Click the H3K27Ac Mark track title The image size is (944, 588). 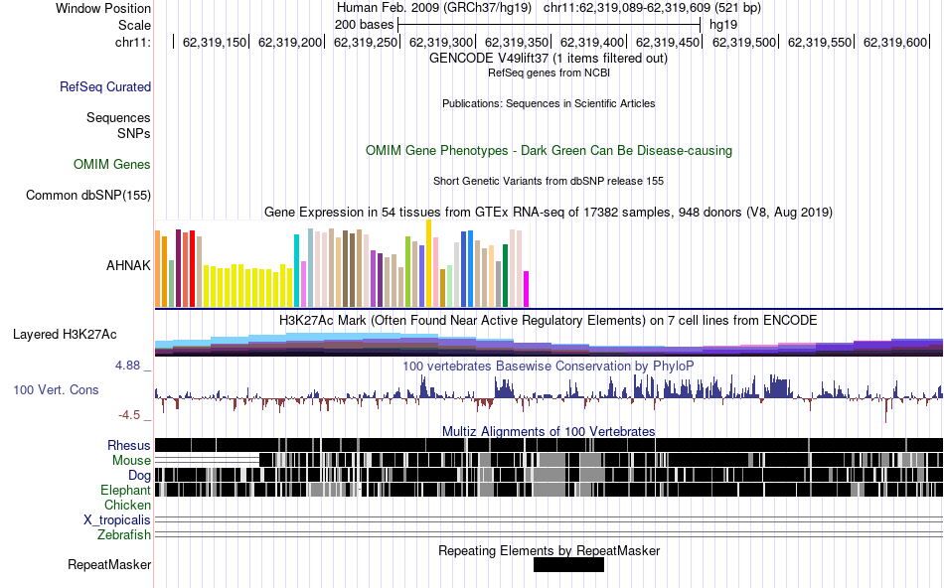549,320
